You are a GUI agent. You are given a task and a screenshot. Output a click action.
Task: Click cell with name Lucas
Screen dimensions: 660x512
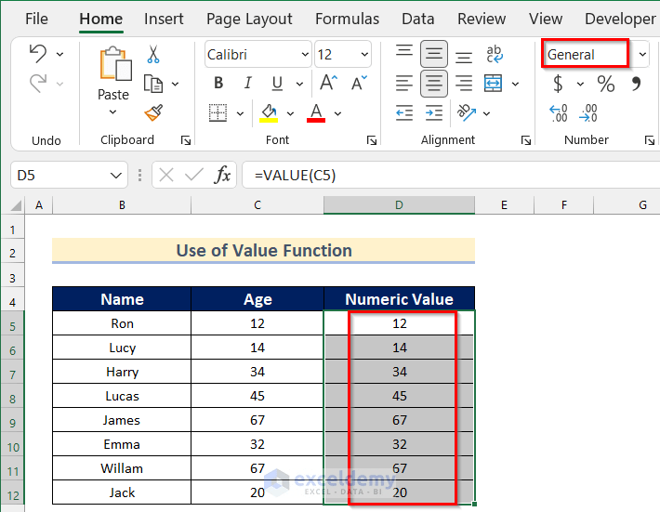click(x=122, y=396)
